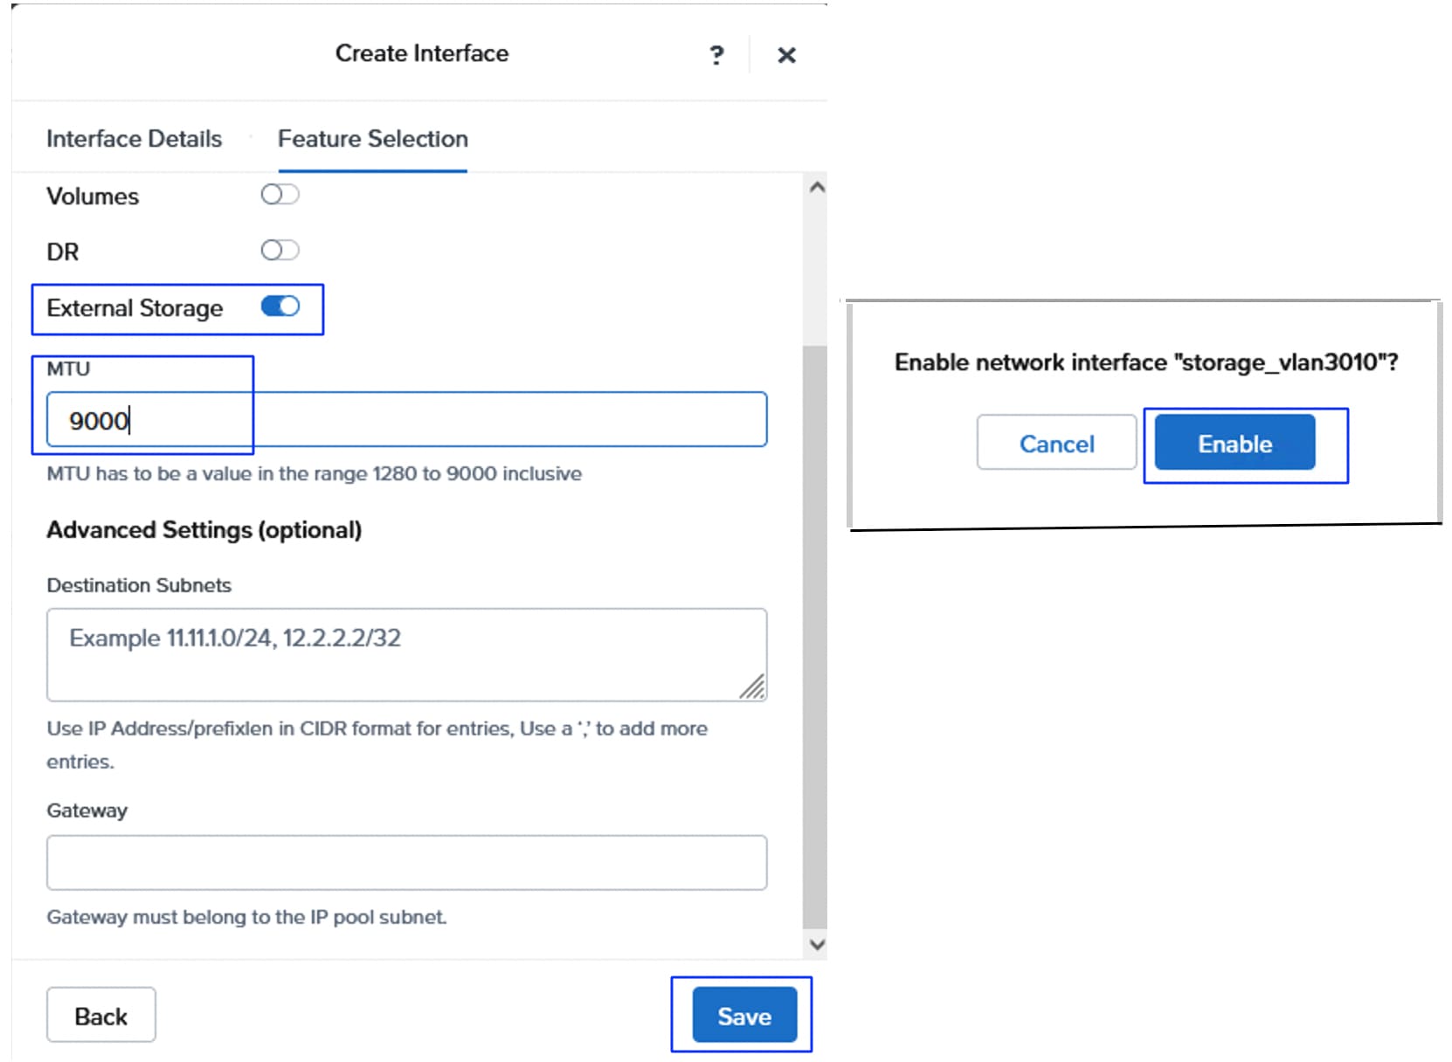
Task: Confirm with the Enable button
Action: [1234, 443]
